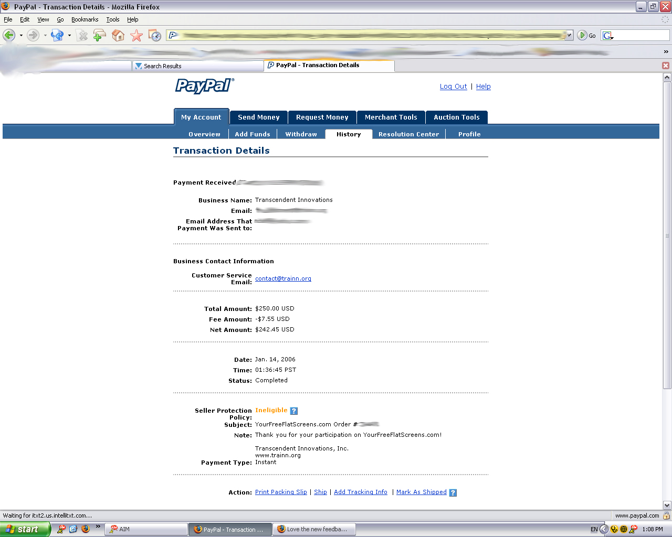Click the page scrollbar down arrow

667,505
